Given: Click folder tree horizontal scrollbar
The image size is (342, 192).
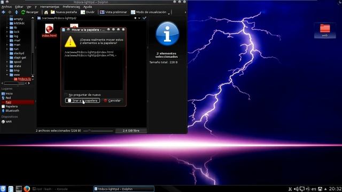Looking at the screenshot, I should [14, 83].
